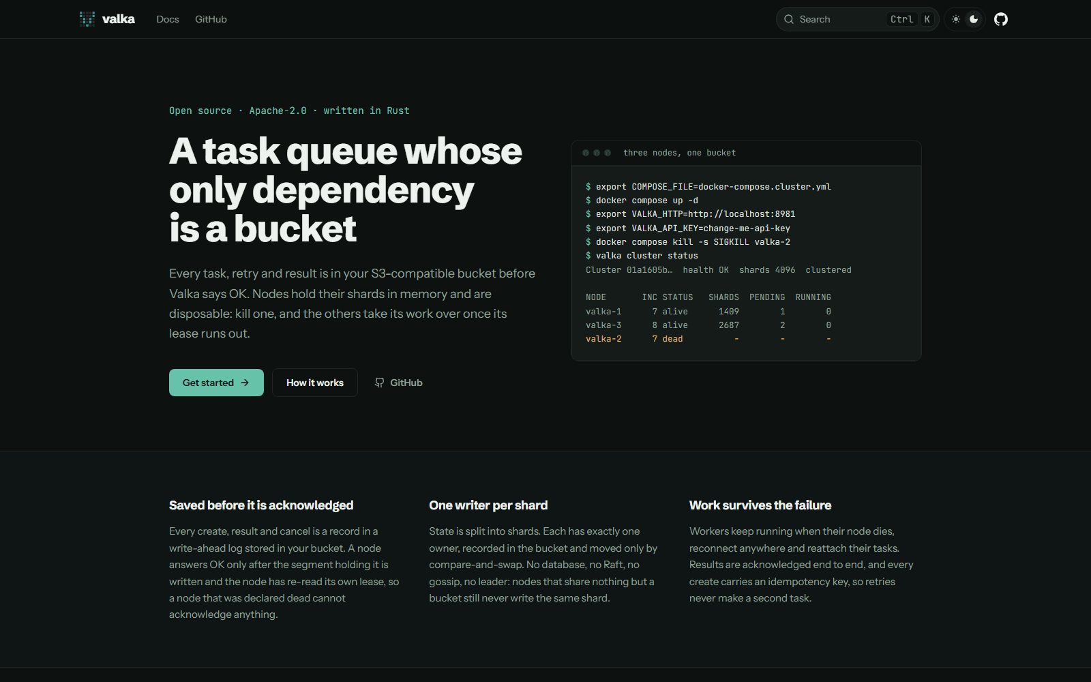Click the 'docker compose up -d' line

click(x=642, y=201)
